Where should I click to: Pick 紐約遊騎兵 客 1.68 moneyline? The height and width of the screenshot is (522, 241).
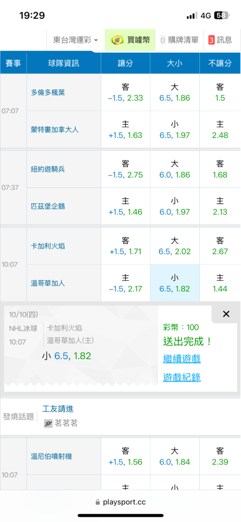[x=220, y=169]
